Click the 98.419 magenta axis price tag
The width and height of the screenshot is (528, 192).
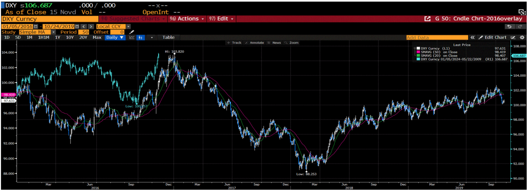tap(8, 94)
